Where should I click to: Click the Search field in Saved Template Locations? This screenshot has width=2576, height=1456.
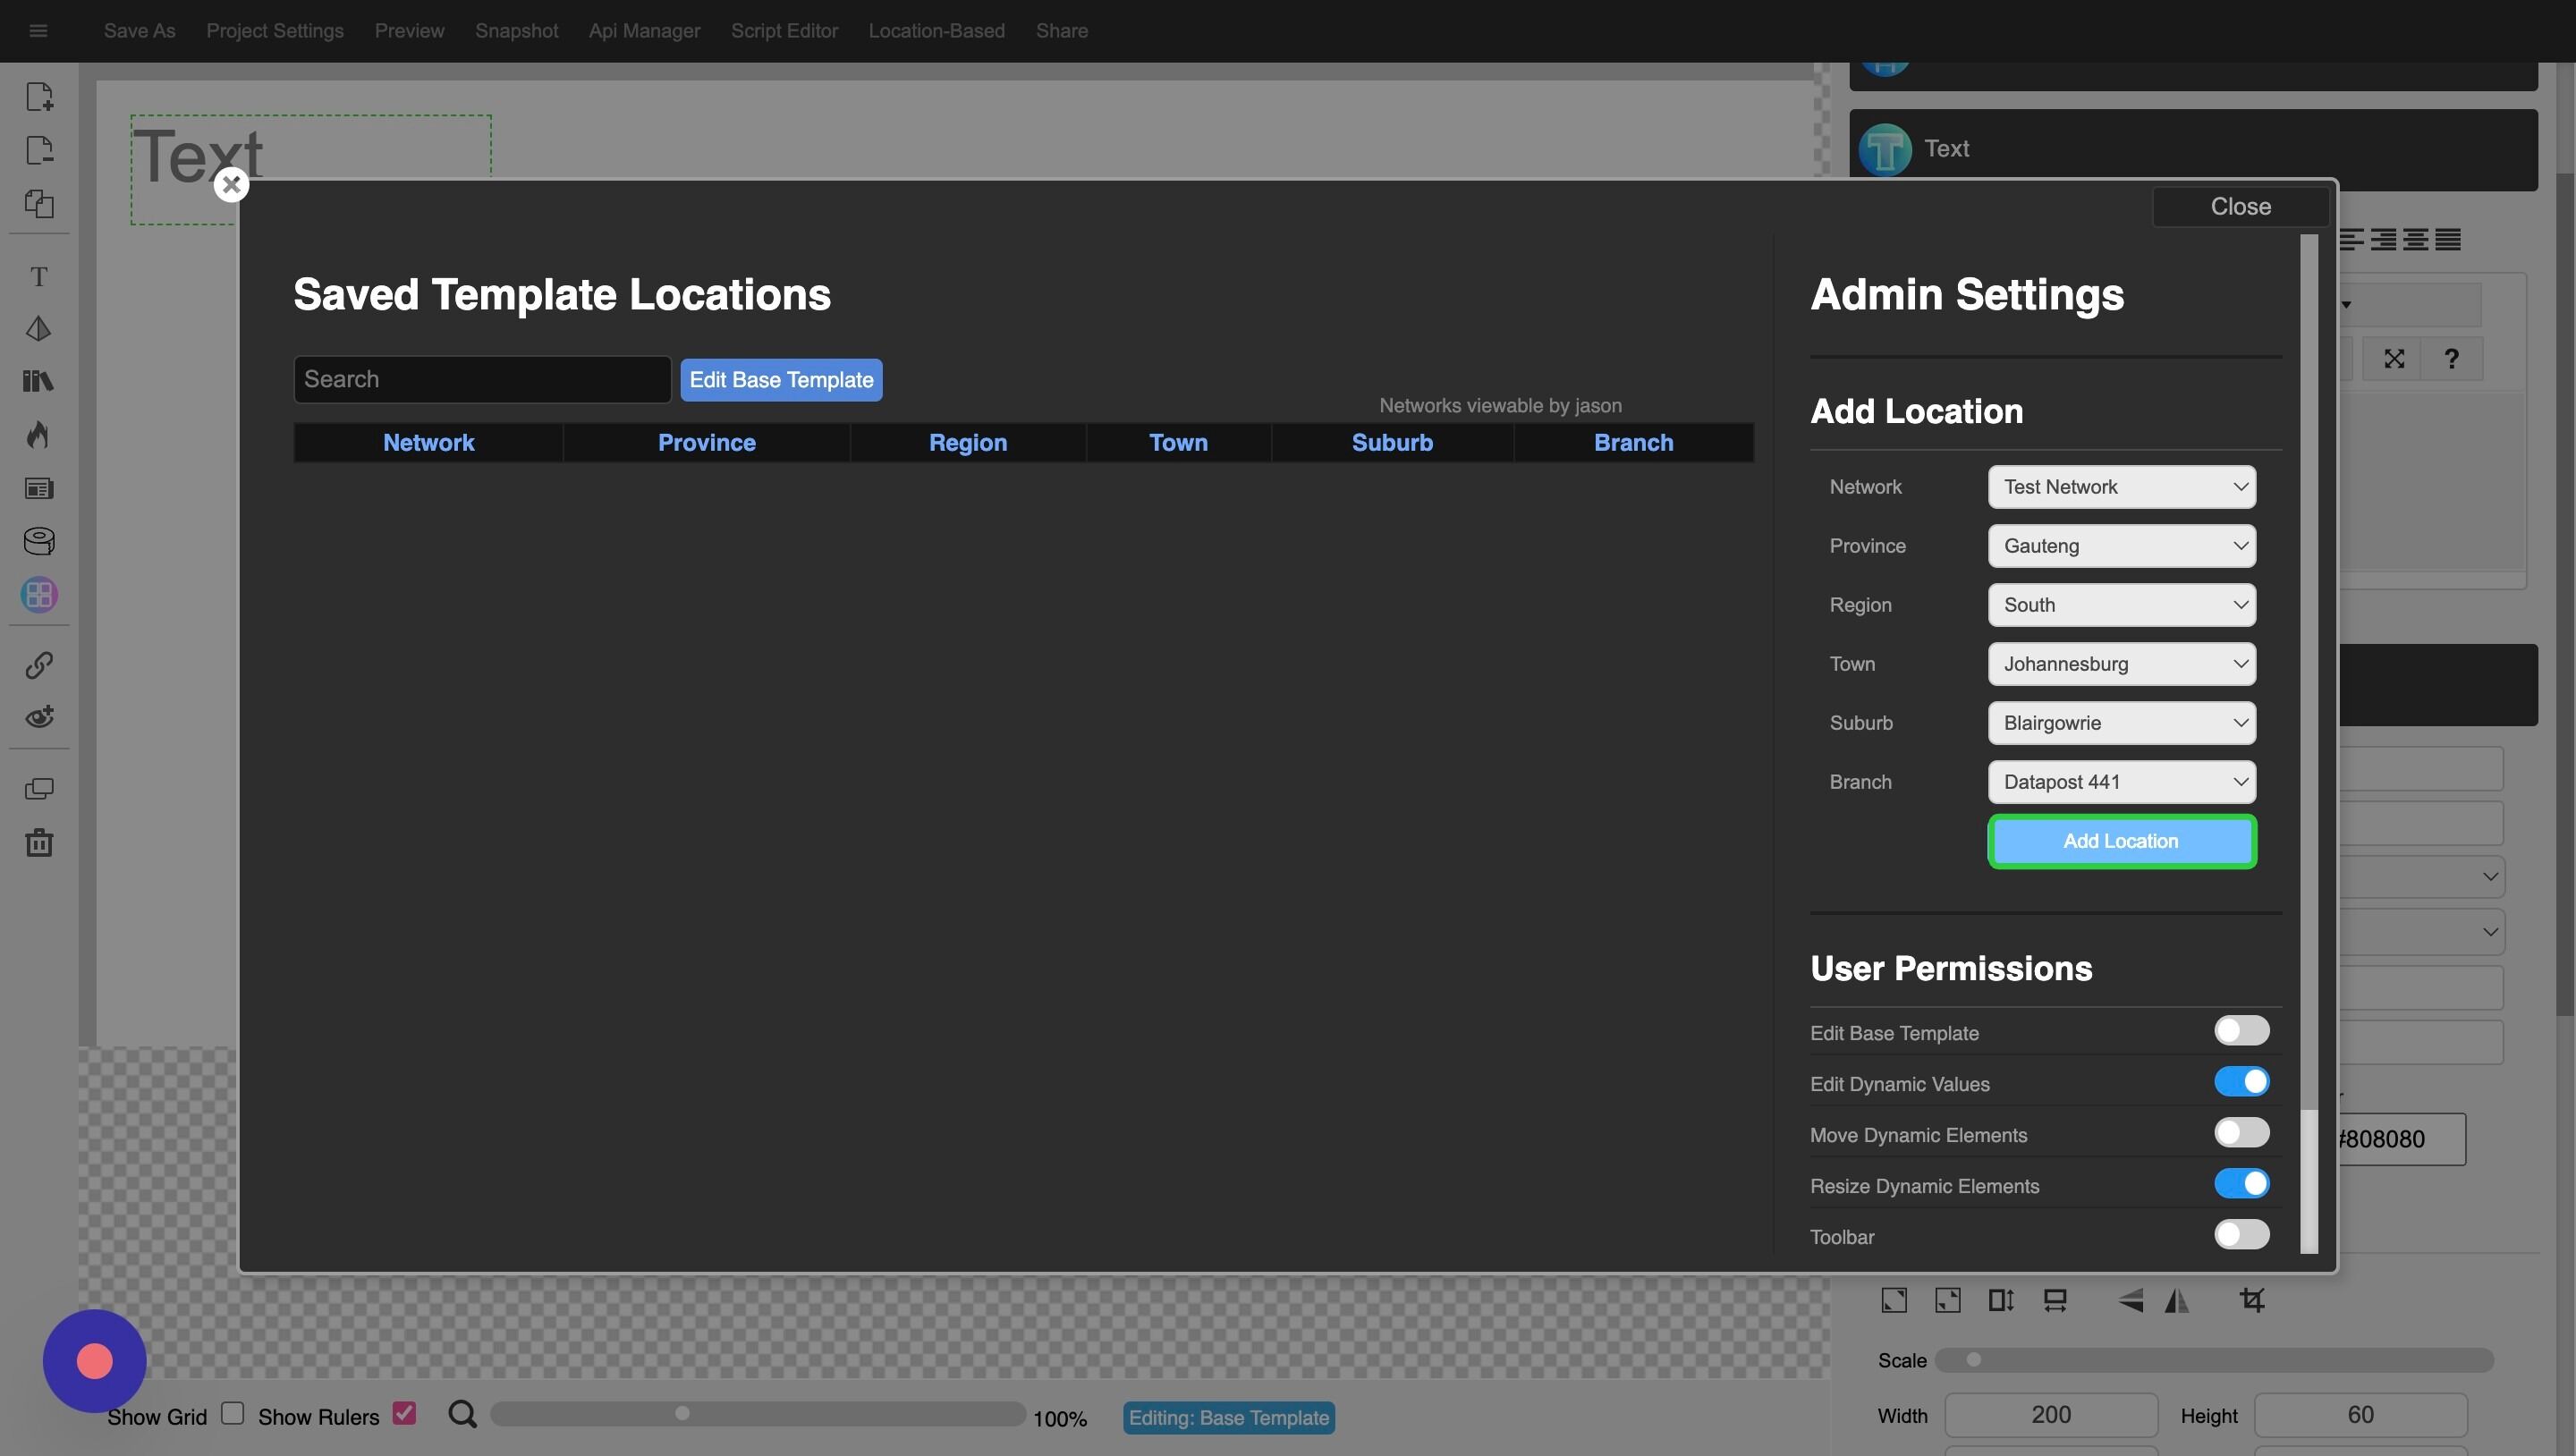click(x=482, y=379)
